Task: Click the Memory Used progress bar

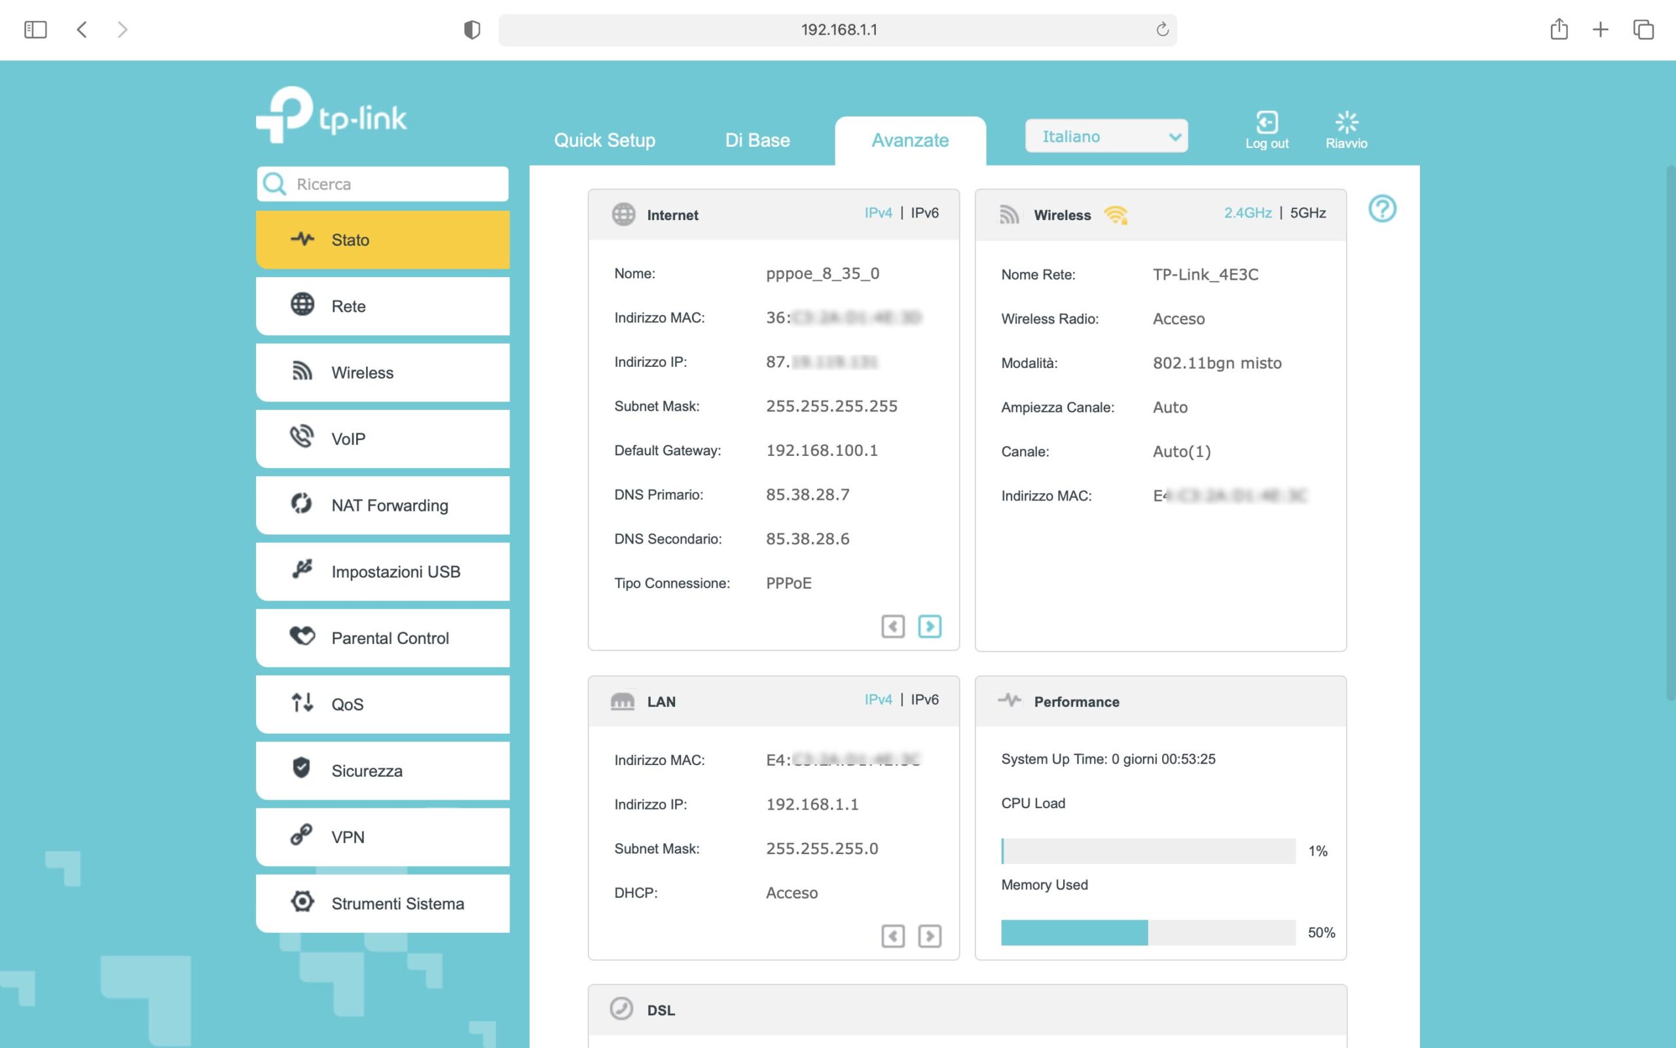Action: point(1148,932)
